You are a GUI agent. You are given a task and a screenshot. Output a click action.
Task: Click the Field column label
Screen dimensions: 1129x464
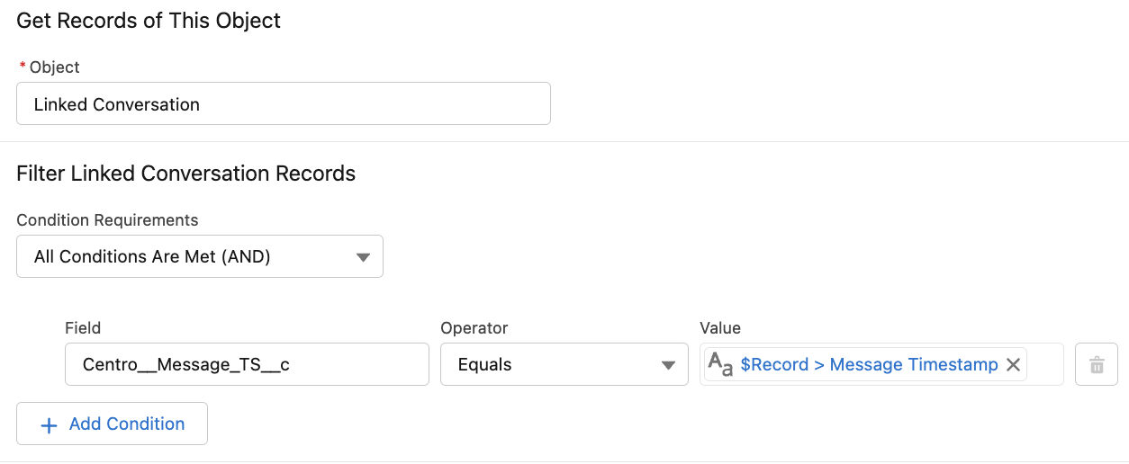click(83, 328)
